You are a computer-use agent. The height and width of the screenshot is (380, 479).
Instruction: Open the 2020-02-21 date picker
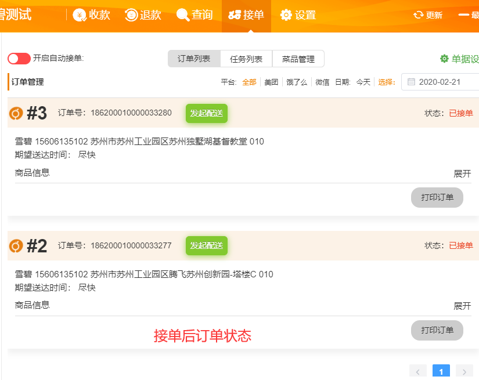coord(440,82)
